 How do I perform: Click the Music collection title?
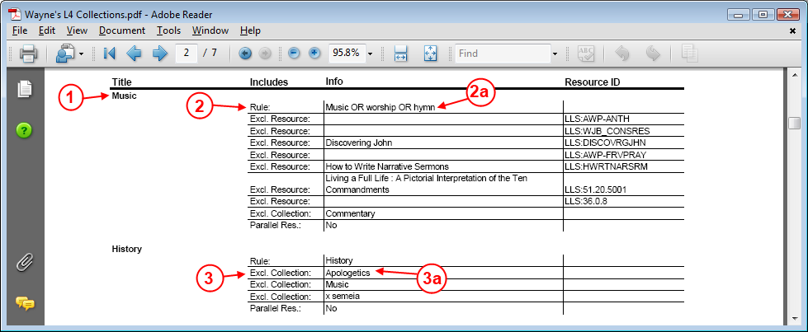(124, 96)
